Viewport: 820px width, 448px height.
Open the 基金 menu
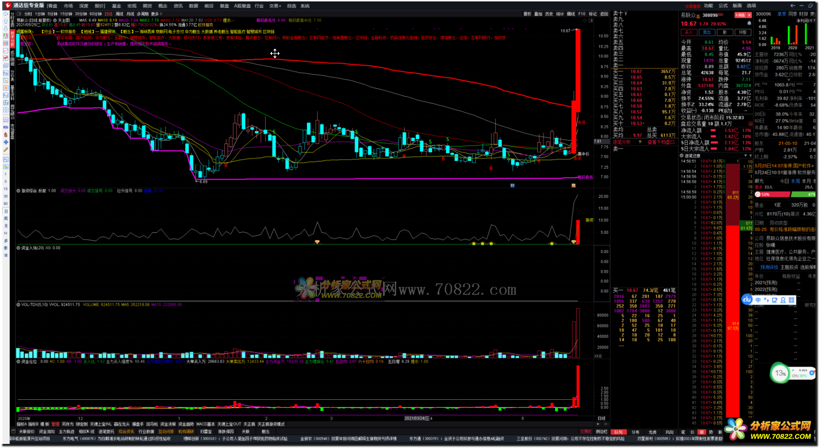pos(117,6)
